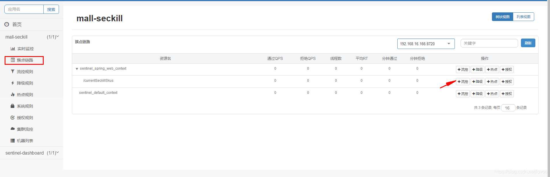Click the flame icon for 热点规则

(x=13, y=94)
